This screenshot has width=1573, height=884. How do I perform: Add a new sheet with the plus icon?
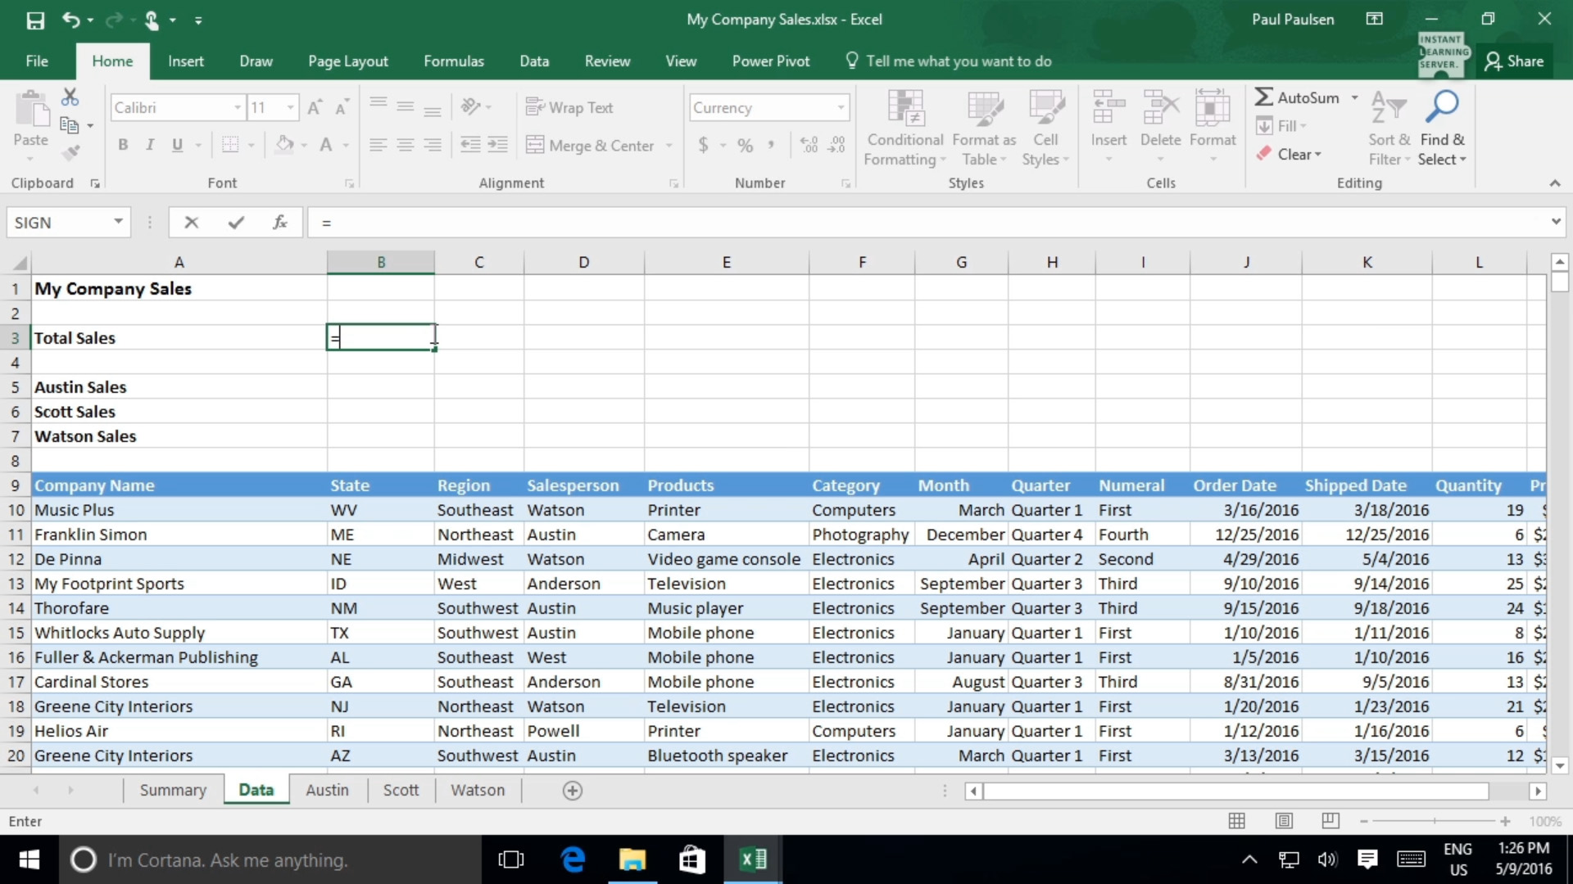point(573,791)
